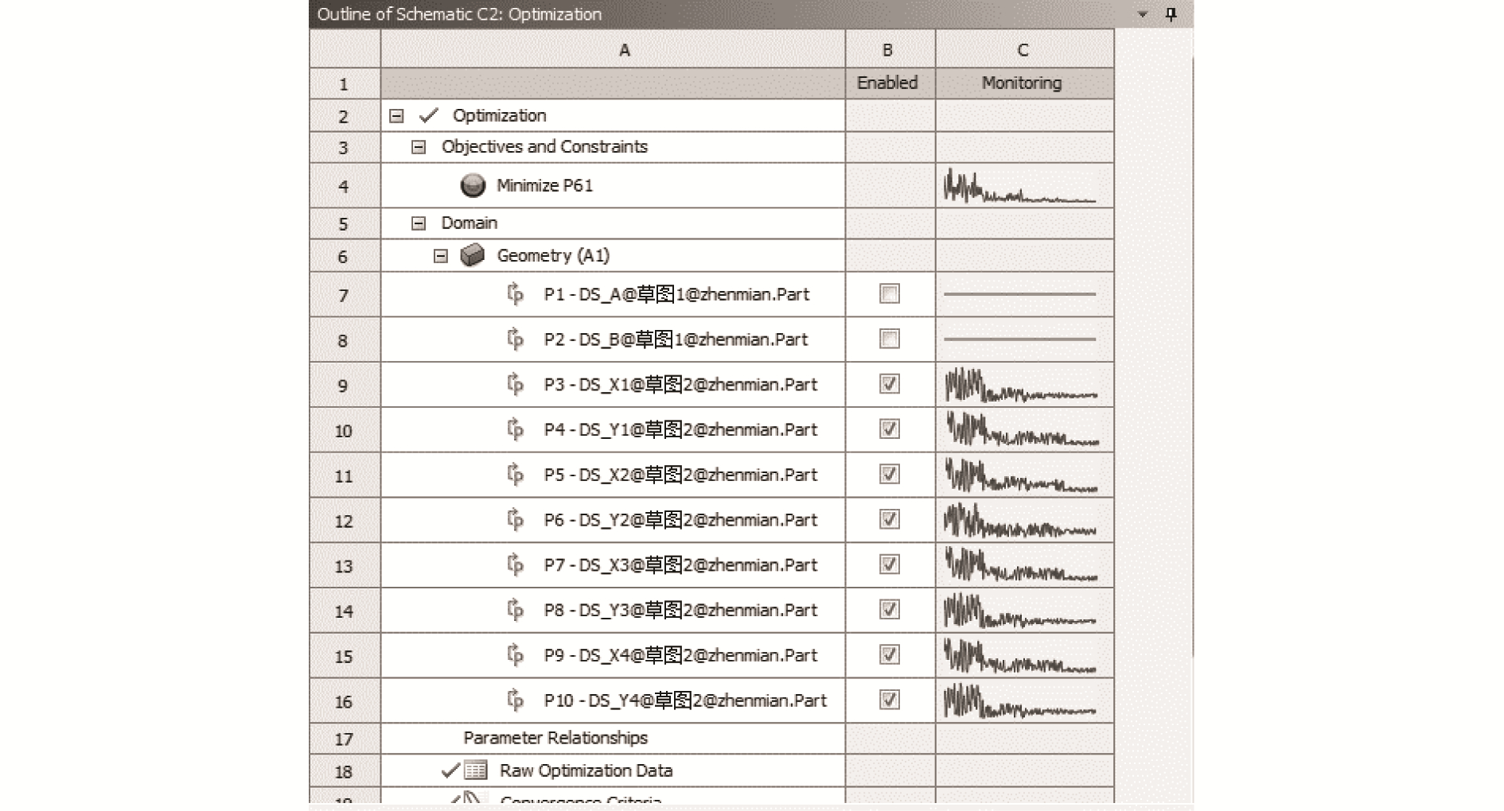This screenshot has width=1504, height=811.
Task: Collapse the Objectives and Constraints node
Action: click(419, 147)
